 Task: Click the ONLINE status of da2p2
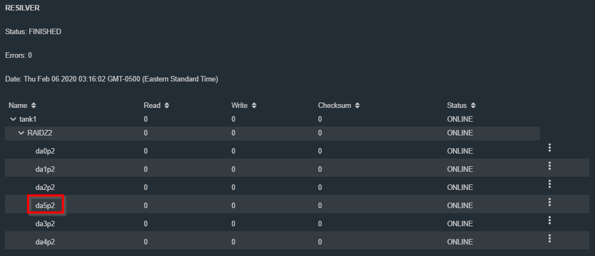[460, 187]
